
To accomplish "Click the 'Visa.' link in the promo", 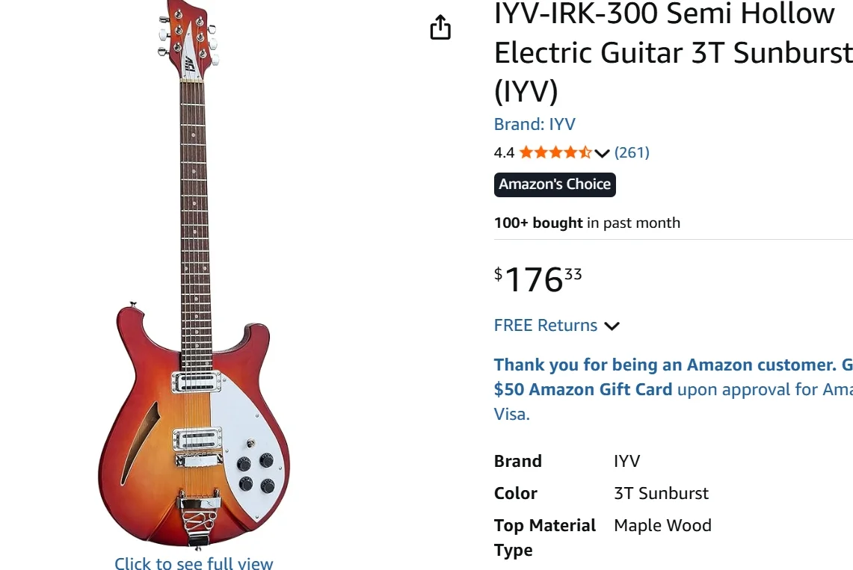I will click(512, 414).
